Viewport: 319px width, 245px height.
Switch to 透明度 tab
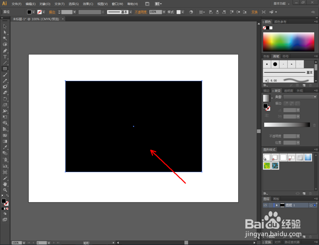tap(288, 91)
